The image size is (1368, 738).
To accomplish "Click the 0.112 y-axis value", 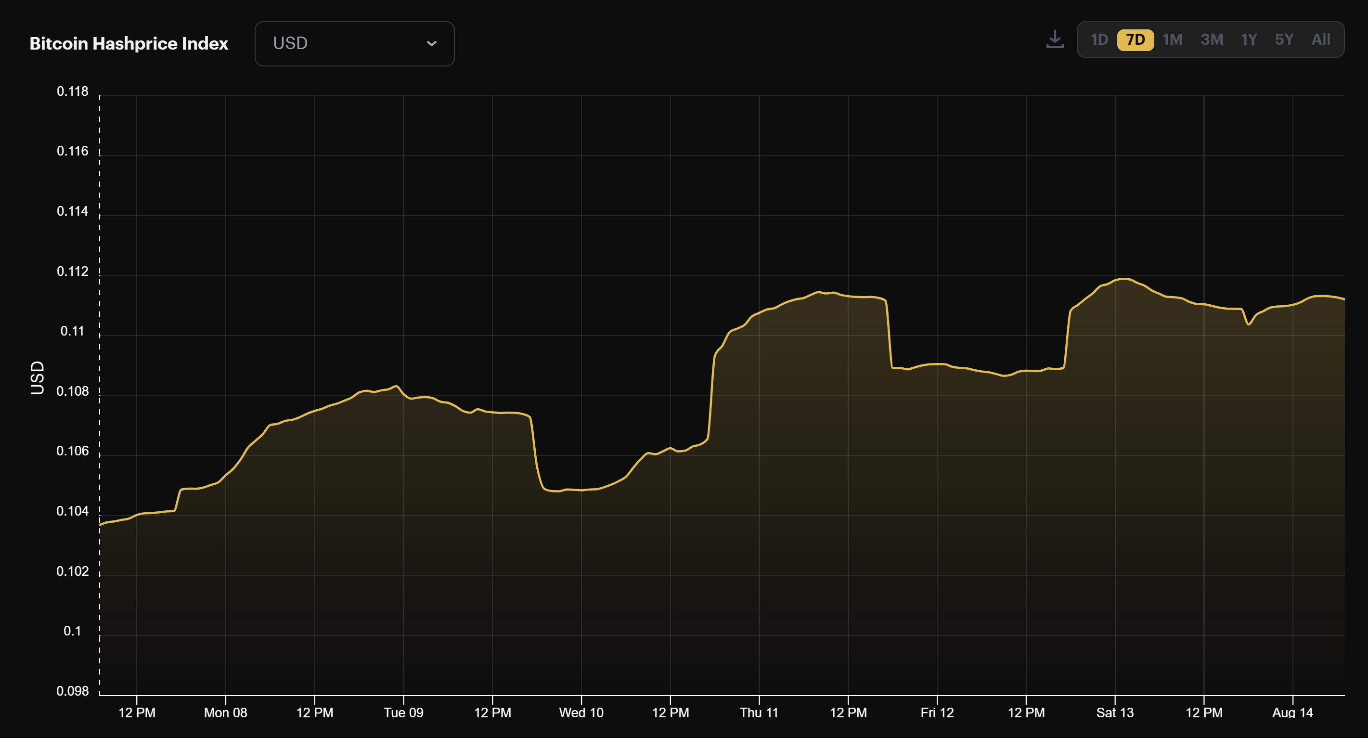I will [72, 272].
